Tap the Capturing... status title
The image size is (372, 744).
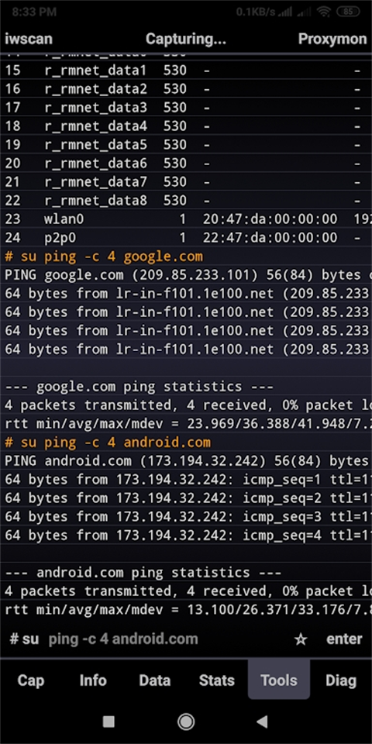point(186,39)
